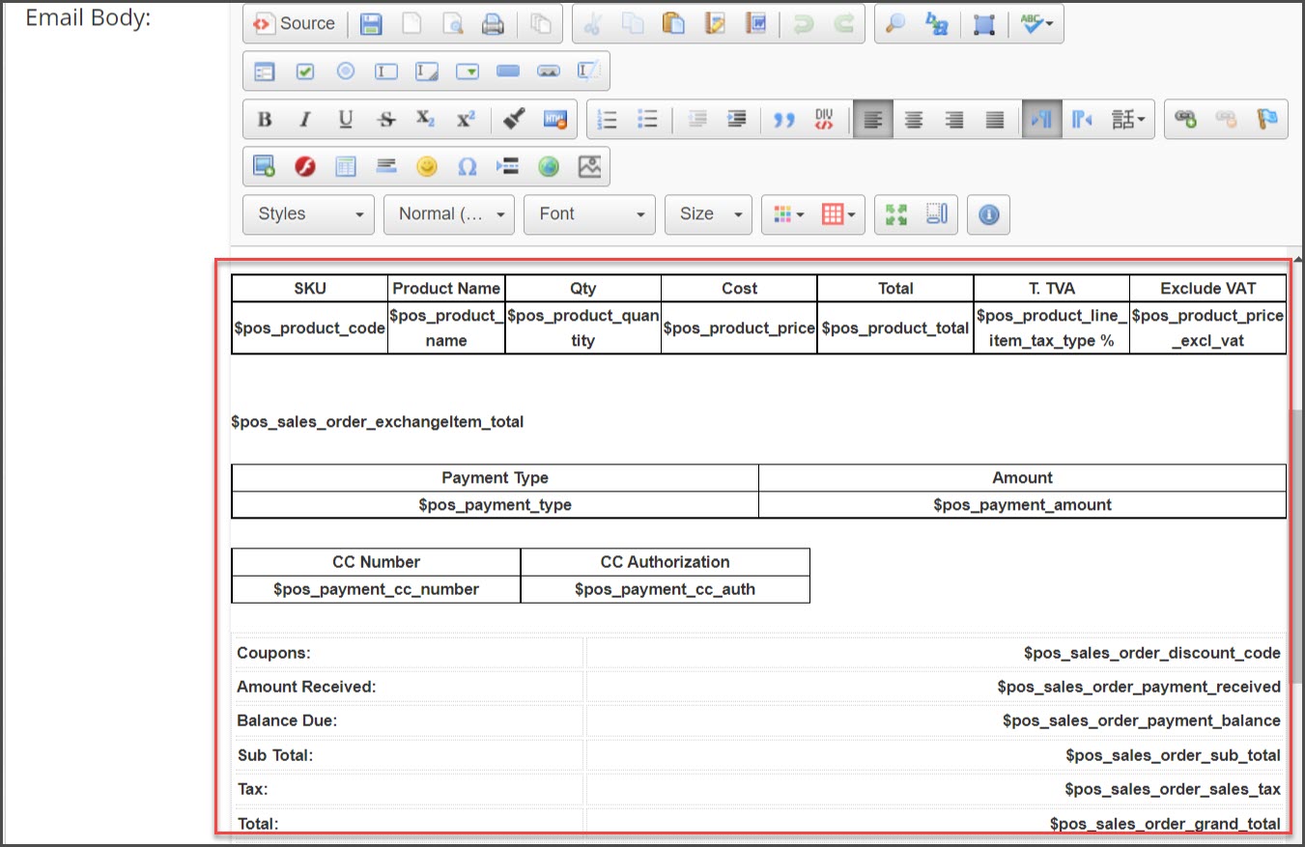
Task: Apply Block Quote formatting
Action: click(x=784, y=120)
